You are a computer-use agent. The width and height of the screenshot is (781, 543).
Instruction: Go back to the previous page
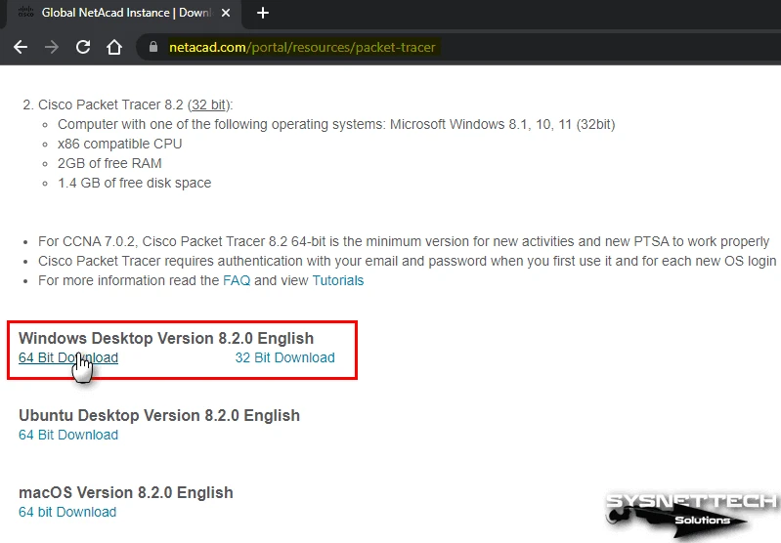point(21,47)
